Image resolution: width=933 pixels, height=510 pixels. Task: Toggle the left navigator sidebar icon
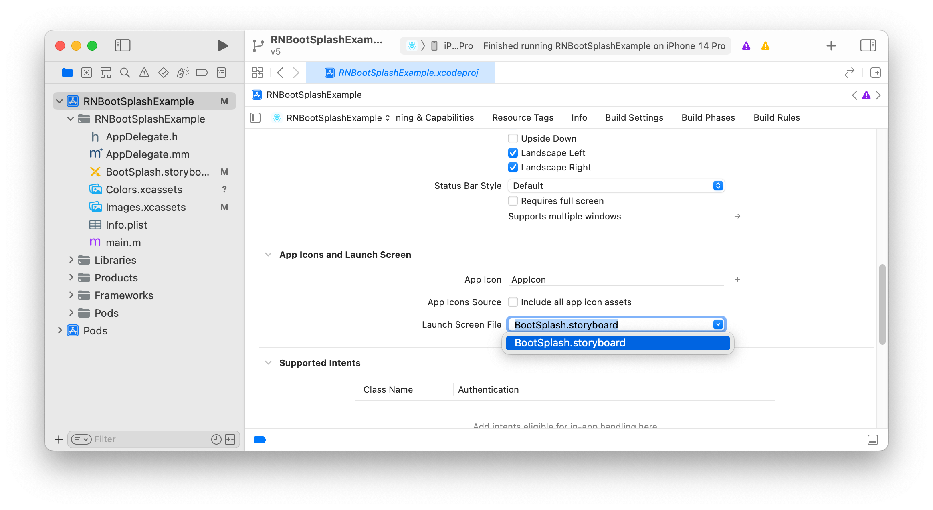coord(123,46)
